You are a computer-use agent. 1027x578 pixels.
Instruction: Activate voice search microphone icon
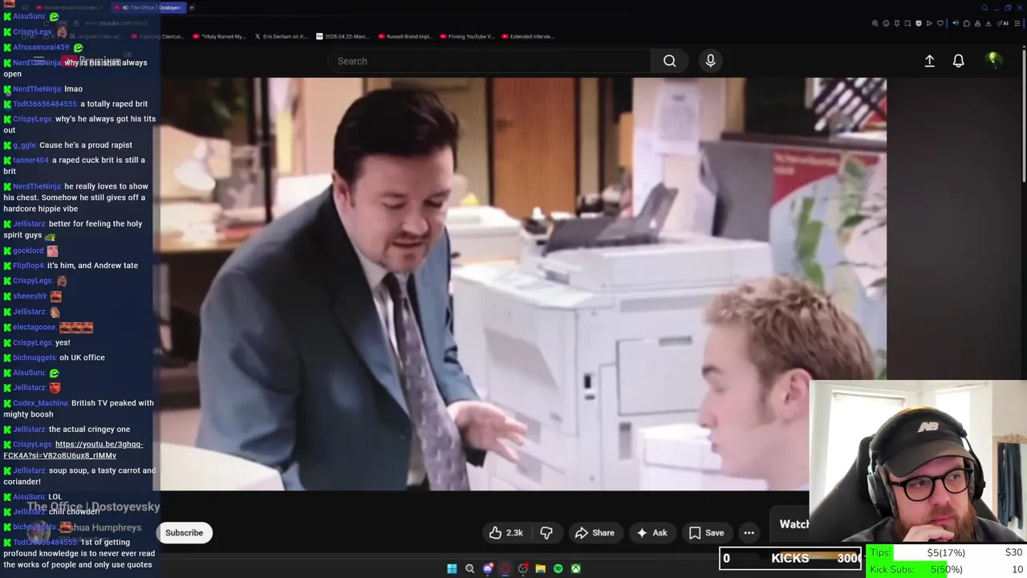click(710, 61)
